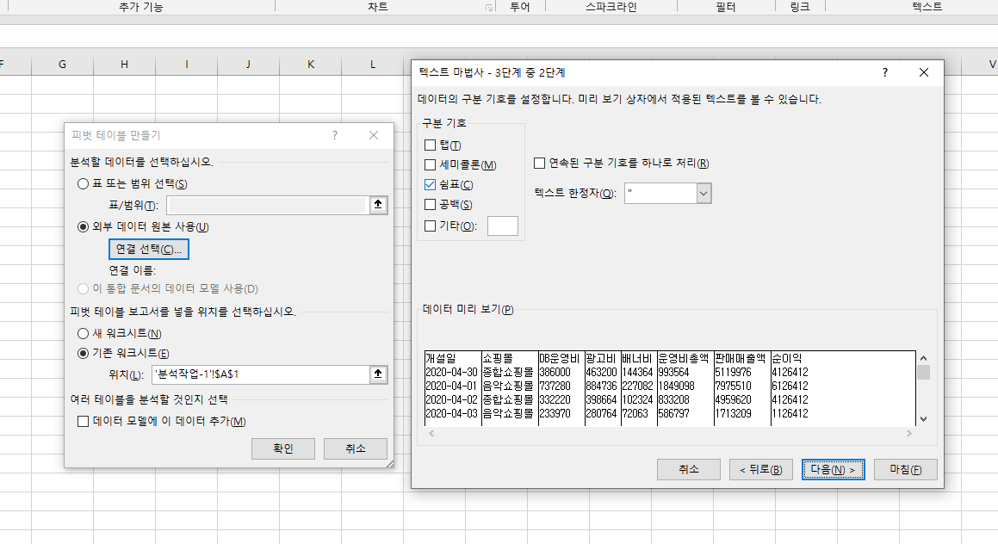Click the help question mark in 텍스트 마법사

click(884, 73)
